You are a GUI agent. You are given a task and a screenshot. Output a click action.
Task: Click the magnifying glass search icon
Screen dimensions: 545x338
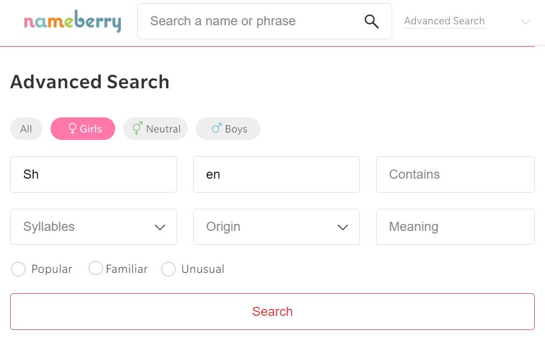tap(372, 22)
